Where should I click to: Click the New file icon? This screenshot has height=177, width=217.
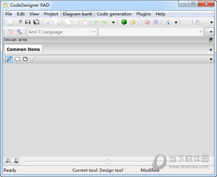(11, 22)
